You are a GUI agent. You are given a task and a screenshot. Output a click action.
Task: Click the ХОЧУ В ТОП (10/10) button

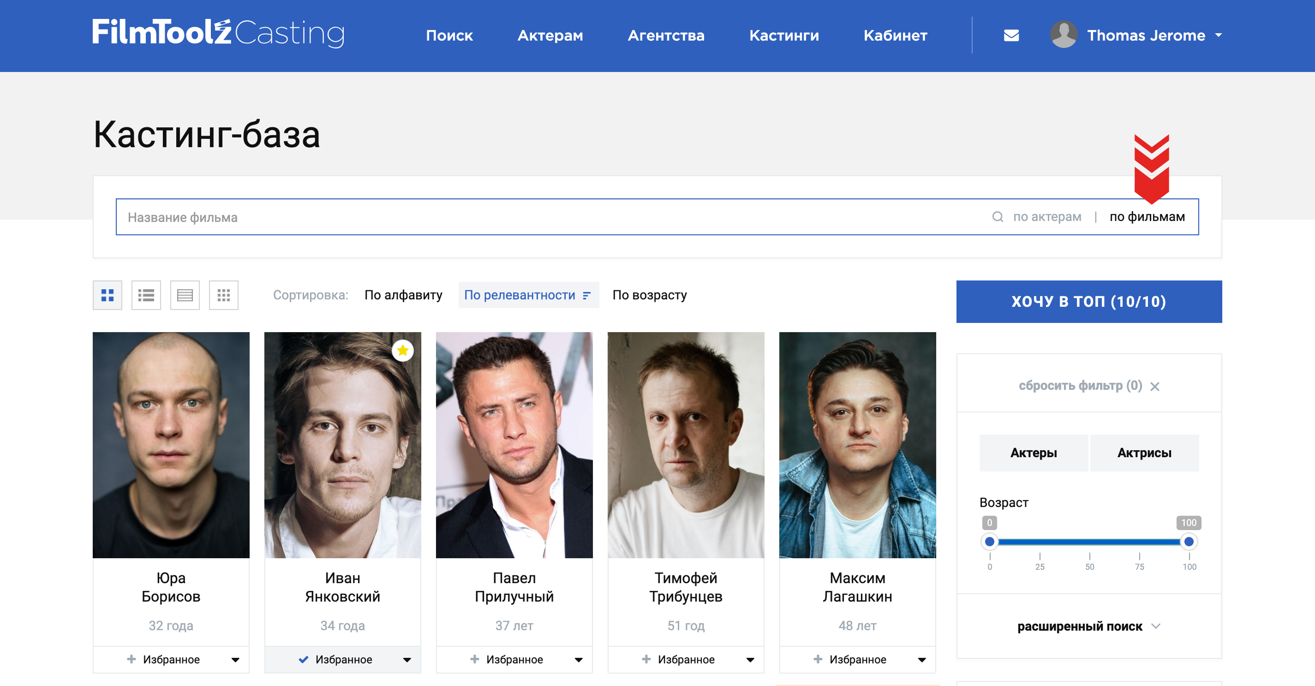1089,302
